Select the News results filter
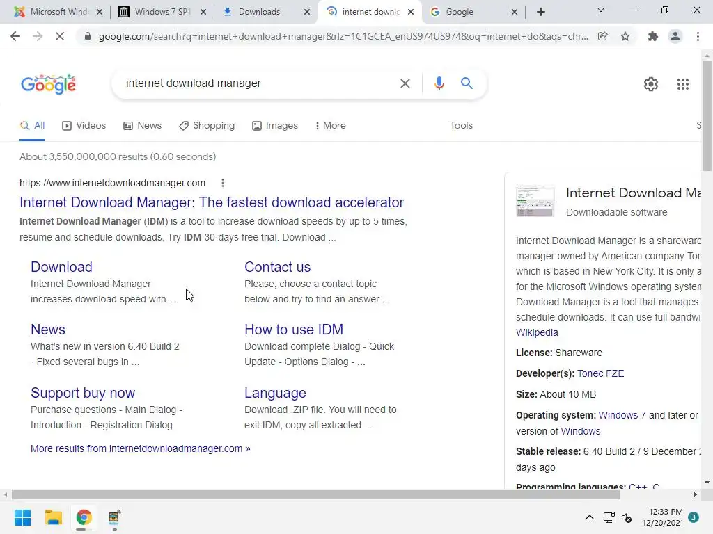 [142, 126]
